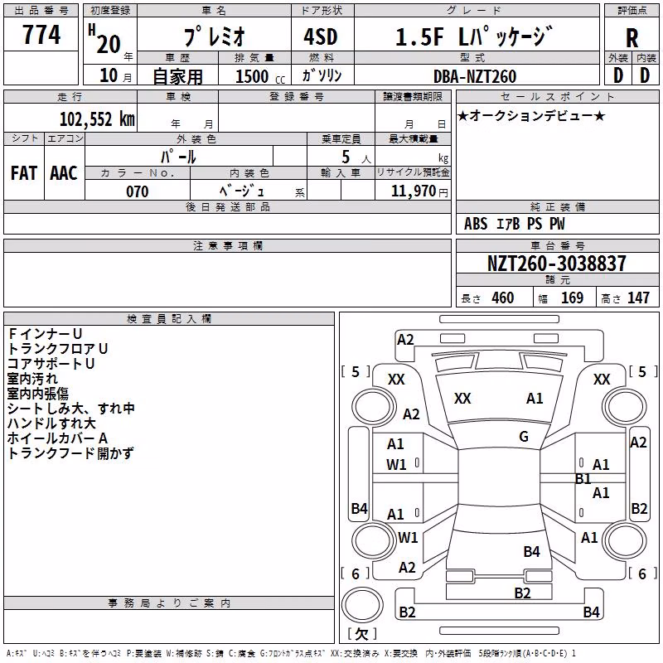Click the lot number 774
663x663 pixels.
pos(41,35)
